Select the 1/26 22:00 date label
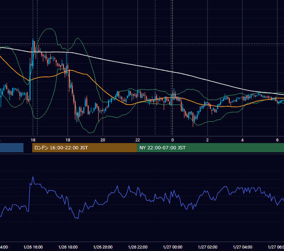 point(138,247)
